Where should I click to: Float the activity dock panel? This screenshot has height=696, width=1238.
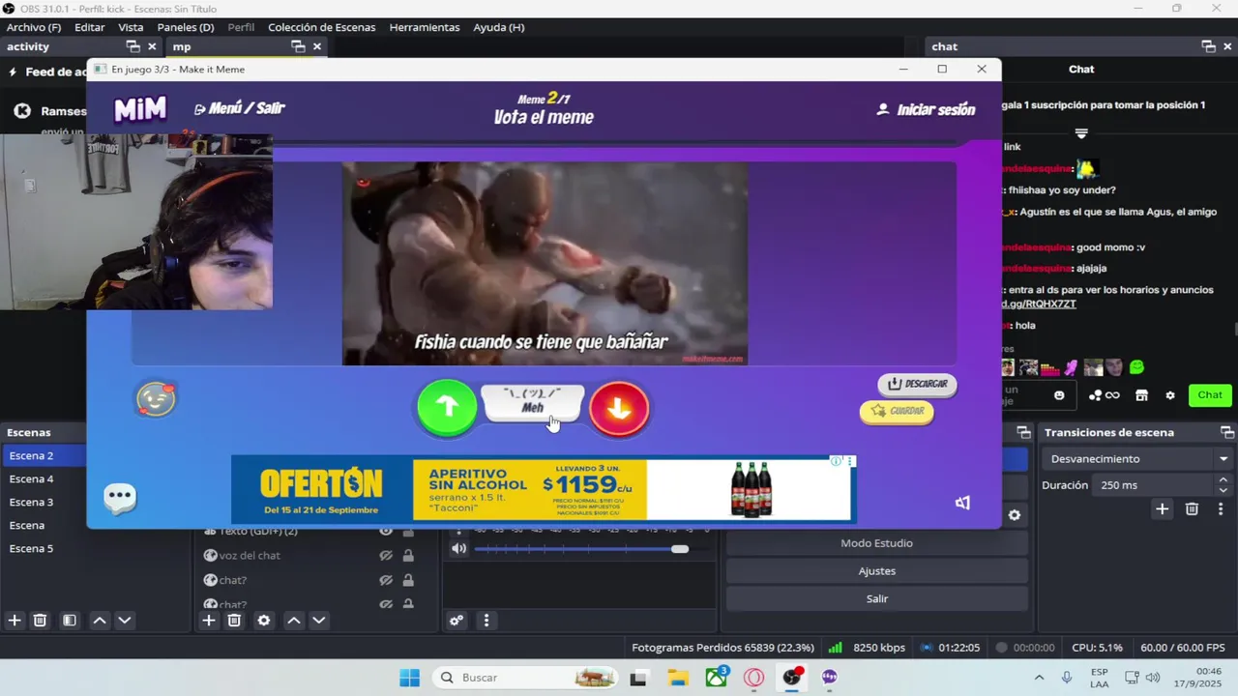133,46
